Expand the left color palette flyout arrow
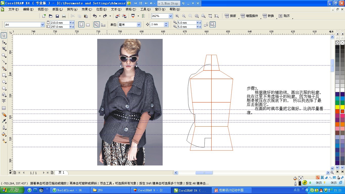Image resolution: width=345 pixels, height=194 pixels. pos(337,34)
